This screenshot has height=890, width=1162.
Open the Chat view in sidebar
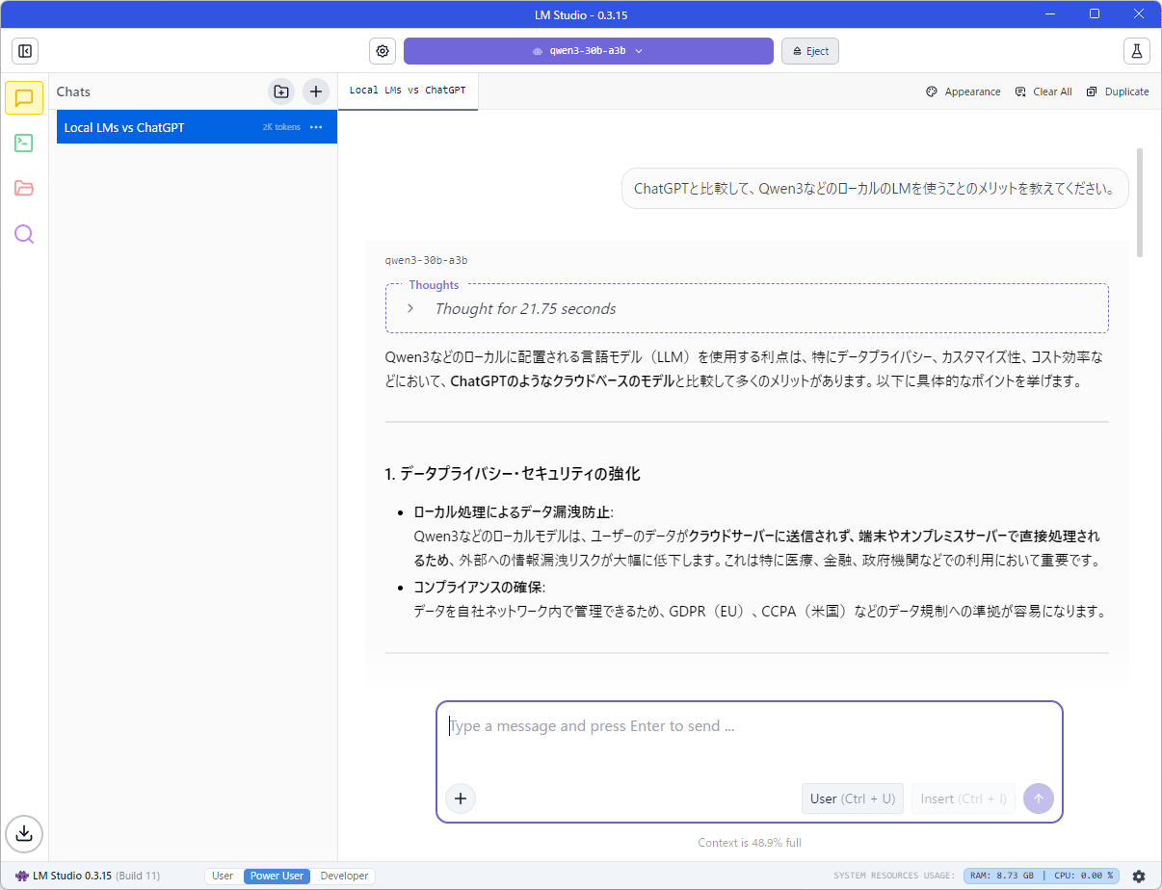point(24,97)
